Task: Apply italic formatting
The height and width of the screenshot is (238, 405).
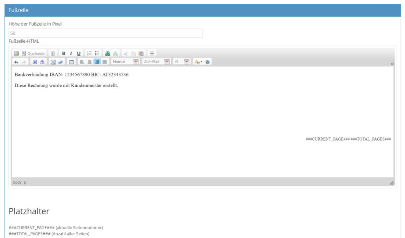Action: (71, 53)
